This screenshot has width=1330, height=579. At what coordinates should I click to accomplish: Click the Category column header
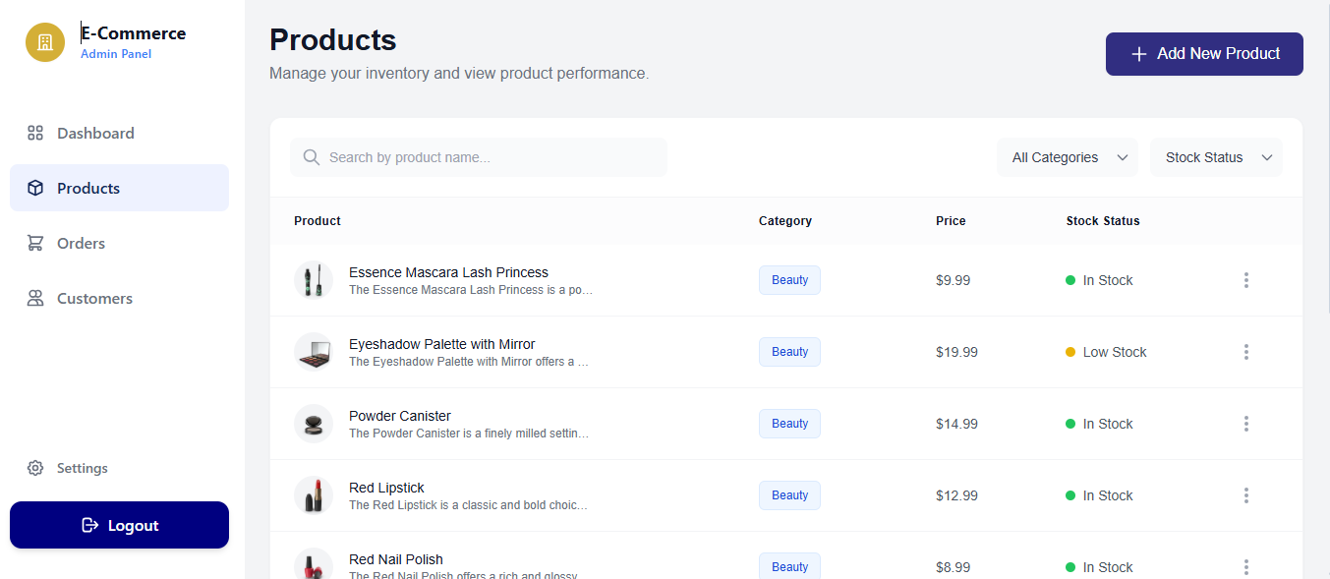(785, 221)
